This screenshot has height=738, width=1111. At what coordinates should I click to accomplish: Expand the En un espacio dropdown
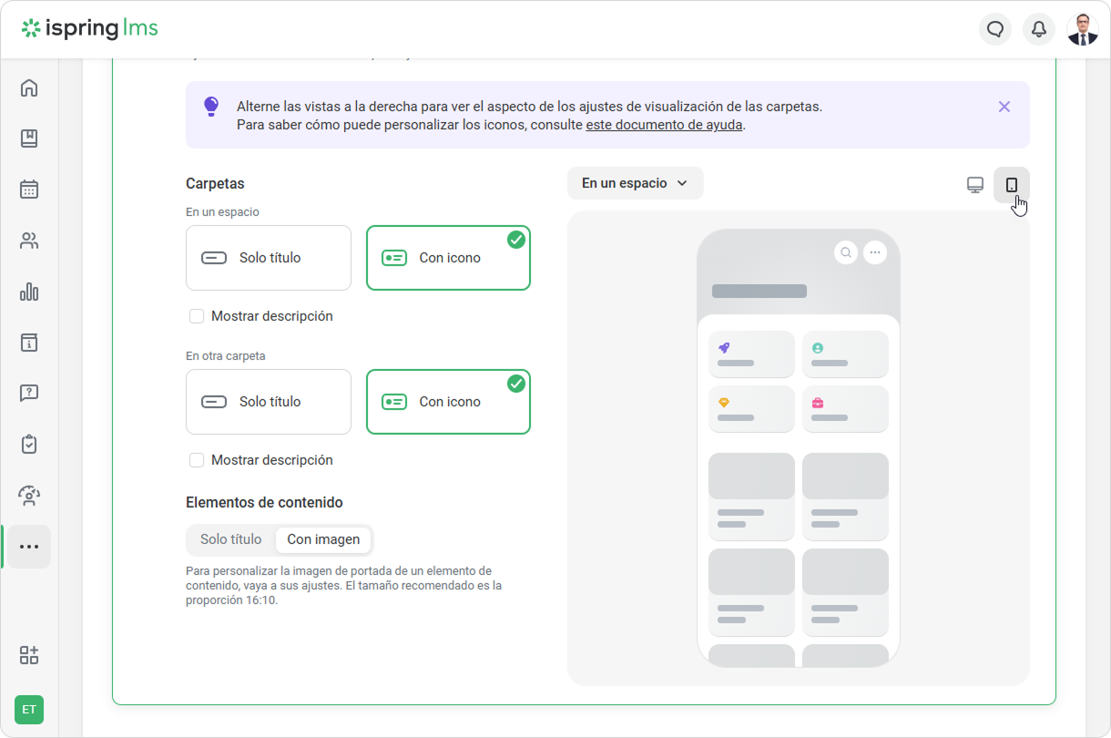coord(635,183)
